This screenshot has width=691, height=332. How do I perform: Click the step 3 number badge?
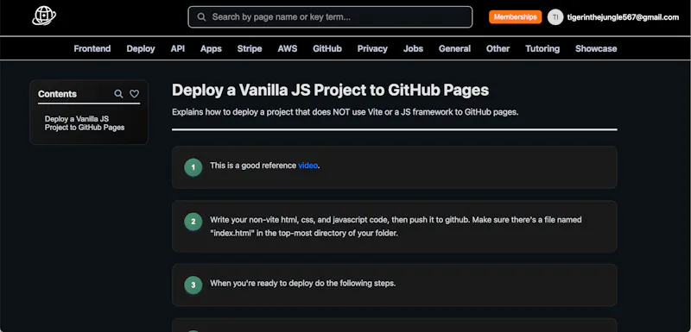[x=193, y=285]
